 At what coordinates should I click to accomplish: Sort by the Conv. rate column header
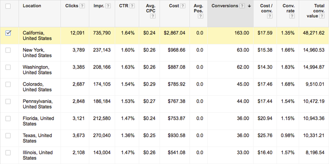click(x=288, y=9)
